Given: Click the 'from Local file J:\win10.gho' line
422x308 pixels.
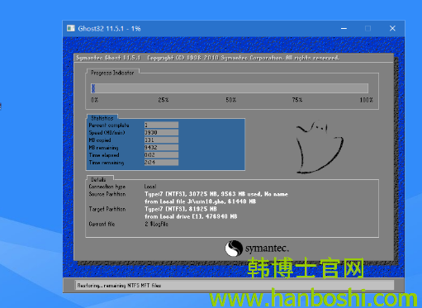Looking at the screenshot, I should pyautogui.click(x=201, y=201).
